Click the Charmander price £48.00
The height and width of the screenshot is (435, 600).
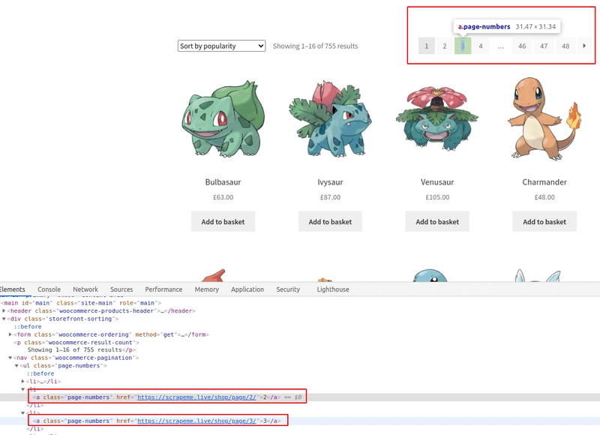pyautogui.click(x=544, y=197)
